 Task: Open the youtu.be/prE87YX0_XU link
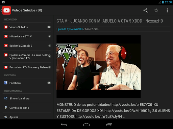click(135, 105)
